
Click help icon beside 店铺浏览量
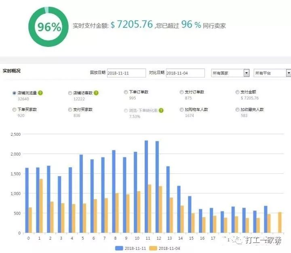(40, 93)
